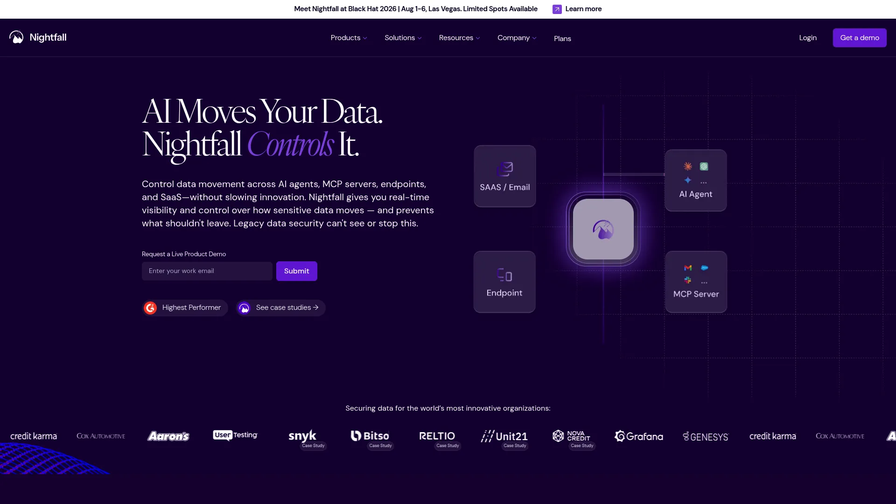
Task: Click the Snyk logo
Action: coord(302,436)
